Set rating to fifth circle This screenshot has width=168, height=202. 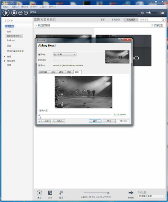[x=71, y=60]
